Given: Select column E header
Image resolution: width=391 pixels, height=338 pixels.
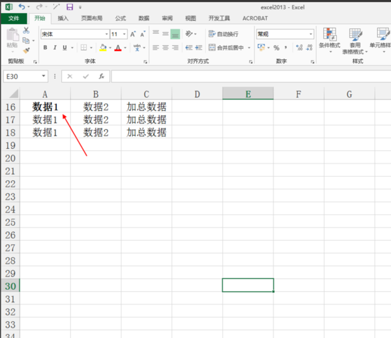Looking at the screenshot, I should click(x=248, y=93).
